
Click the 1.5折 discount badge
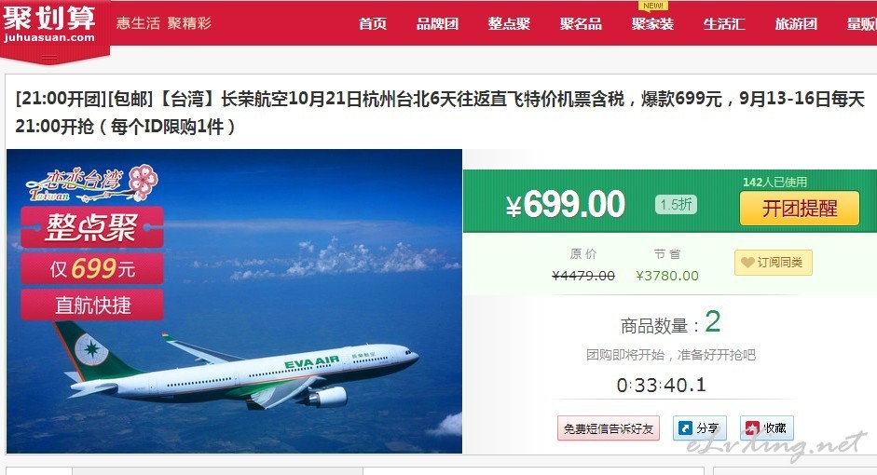pos(676,204)
